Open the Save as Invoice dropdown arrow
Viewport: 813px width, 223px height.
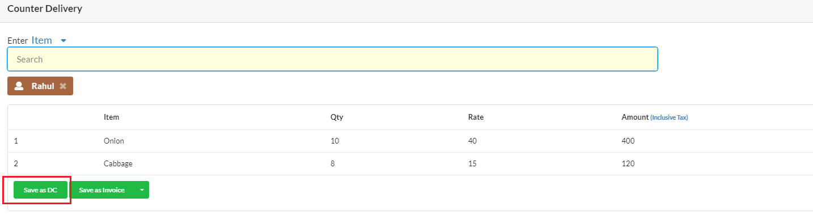tap(142, 190)
